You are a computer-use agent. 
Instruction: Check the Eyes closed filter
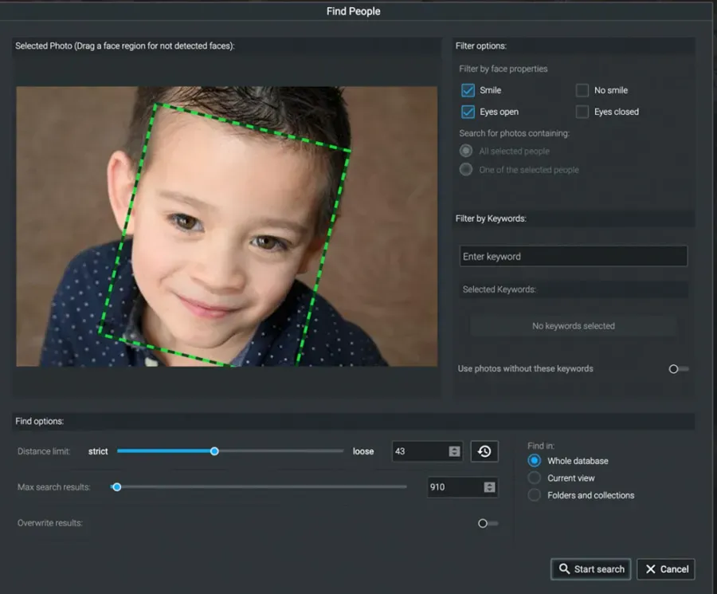pyautogui.click(x=582, y=112)
